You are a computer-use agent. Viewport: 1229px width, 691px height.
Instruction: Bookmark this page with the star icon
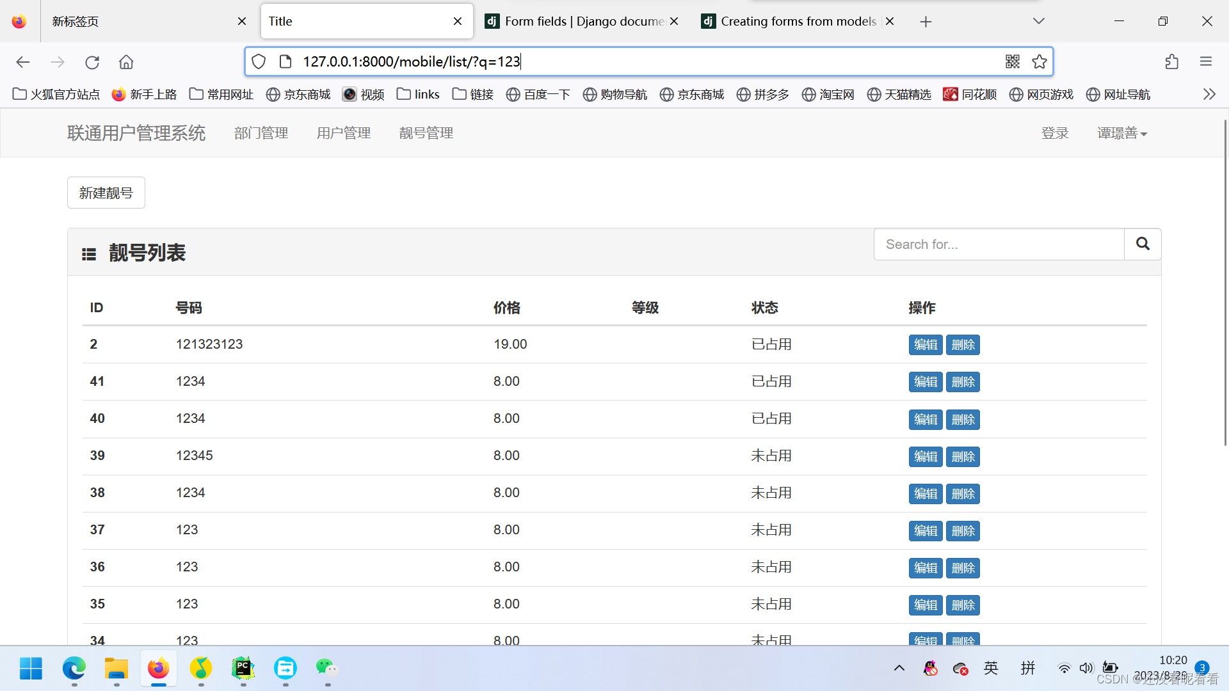point(1040,61)
